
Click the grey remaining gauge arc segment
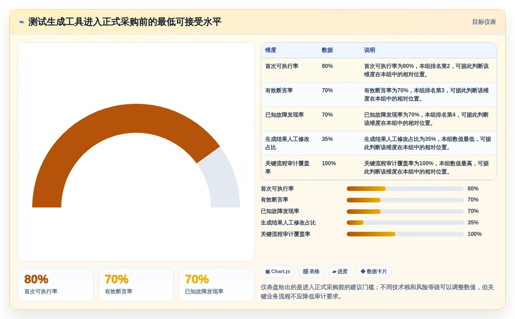coord(223,180)
